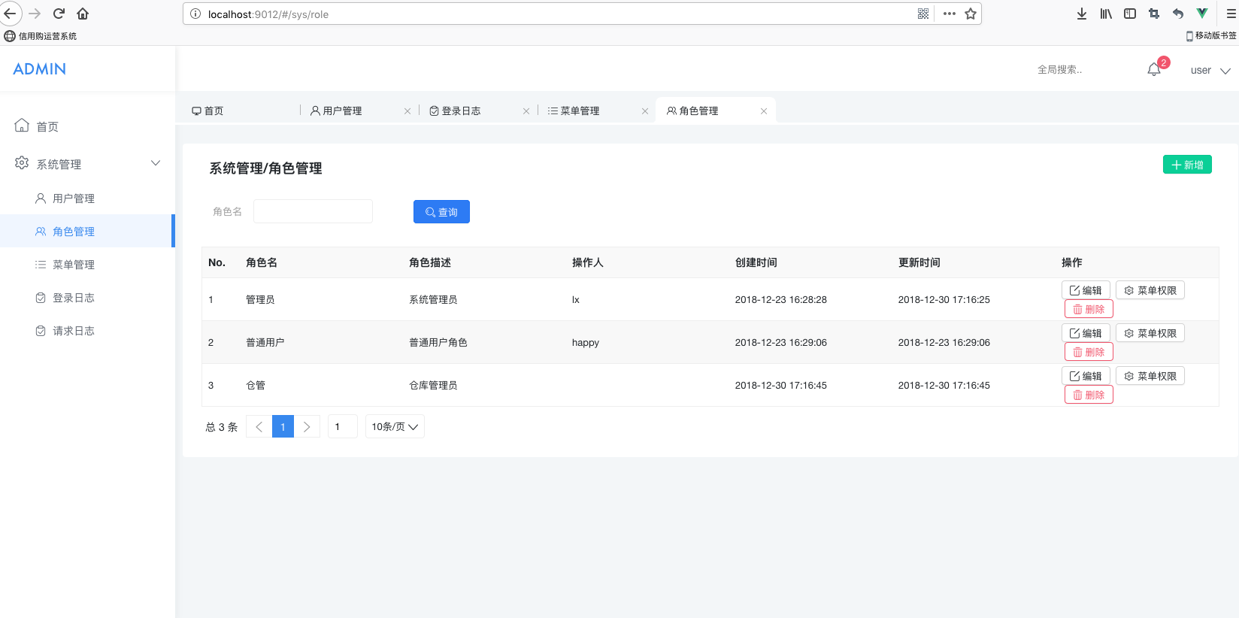
Task: Click the undo arrow toolbar icon
Action: coord(1178,14)
